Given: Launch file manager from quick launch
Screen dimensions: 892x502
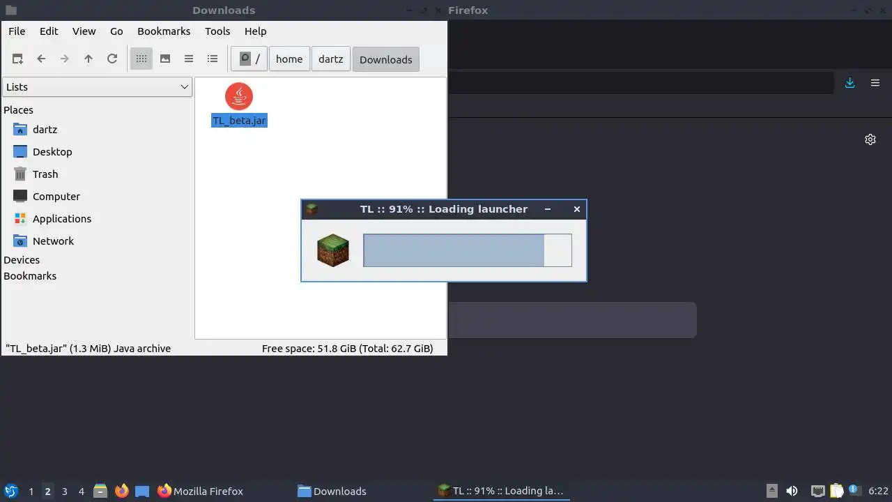Looking at the screenshot, I should pyautogui.click(x=100, y=491).
